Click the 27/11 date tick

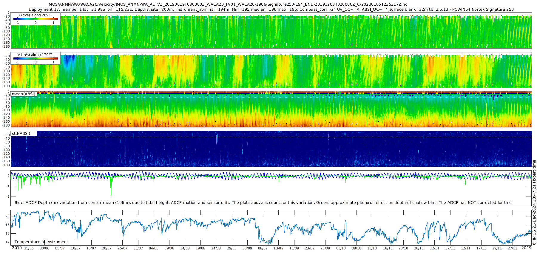pyautogui.click(x=513, y=248)
